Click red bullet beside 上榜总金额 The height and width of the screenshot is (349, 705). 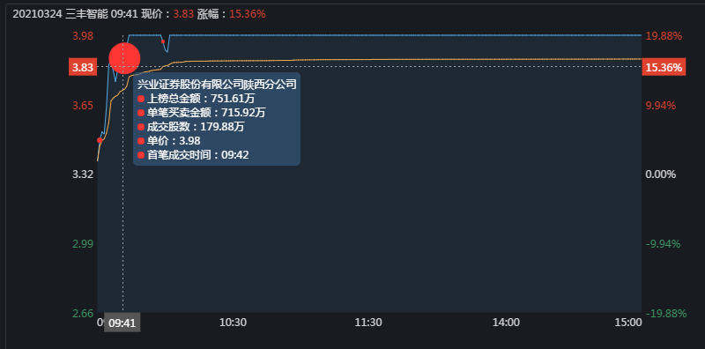(141, 99)
